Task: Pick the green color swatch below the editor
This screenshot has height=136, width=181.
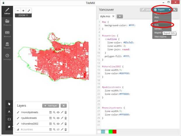Action: [110, 132]
